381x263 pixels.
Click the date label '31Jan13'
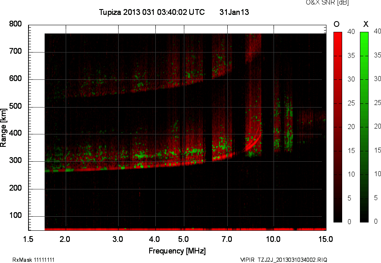[234, 12]
